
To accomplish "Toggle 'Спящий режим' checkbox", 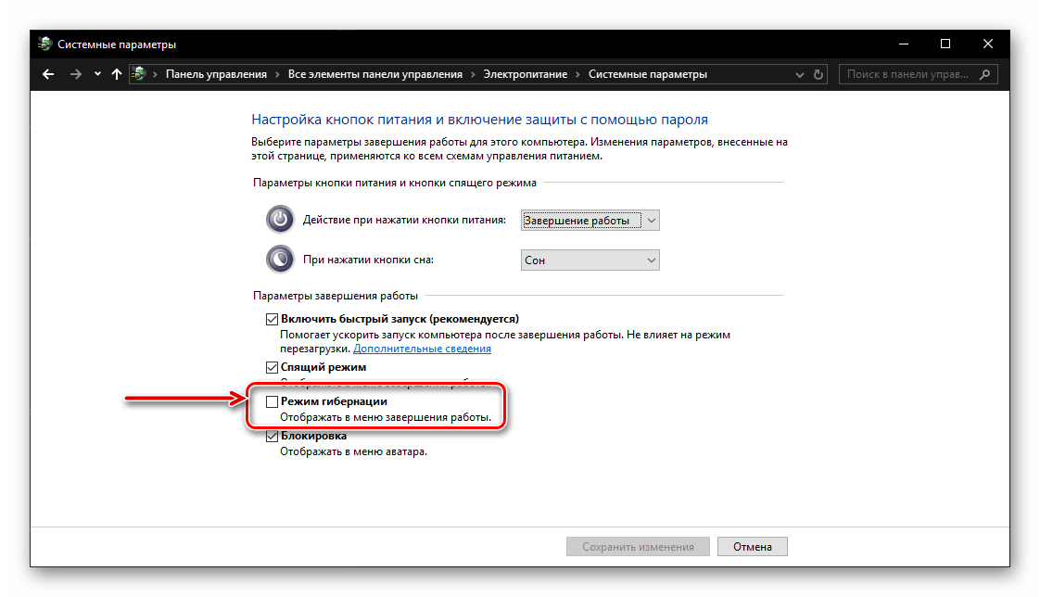I will pos(272,367).
